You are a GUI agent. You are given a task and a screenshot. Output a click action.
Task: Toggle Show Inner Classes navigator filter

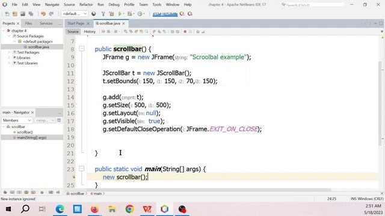[34, 192]
